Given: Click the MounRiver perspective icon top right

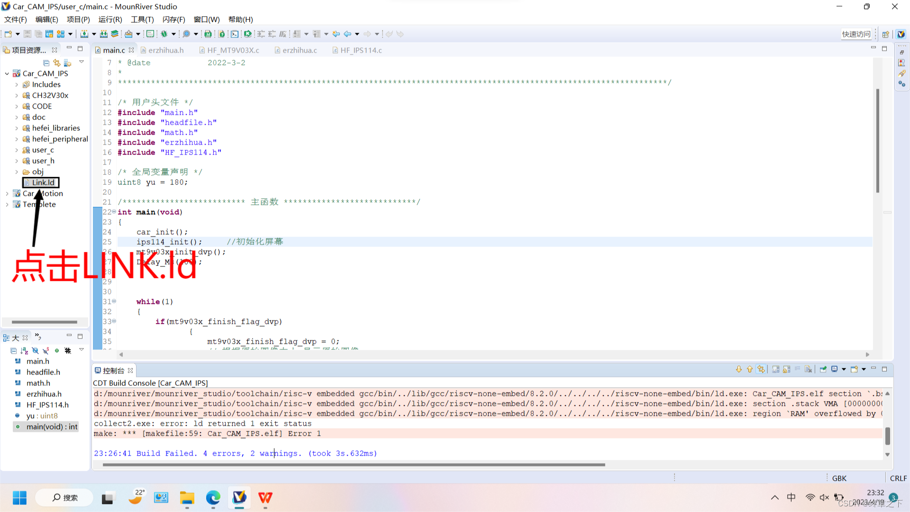Looking at the screenshot, I should coord(901,34).
